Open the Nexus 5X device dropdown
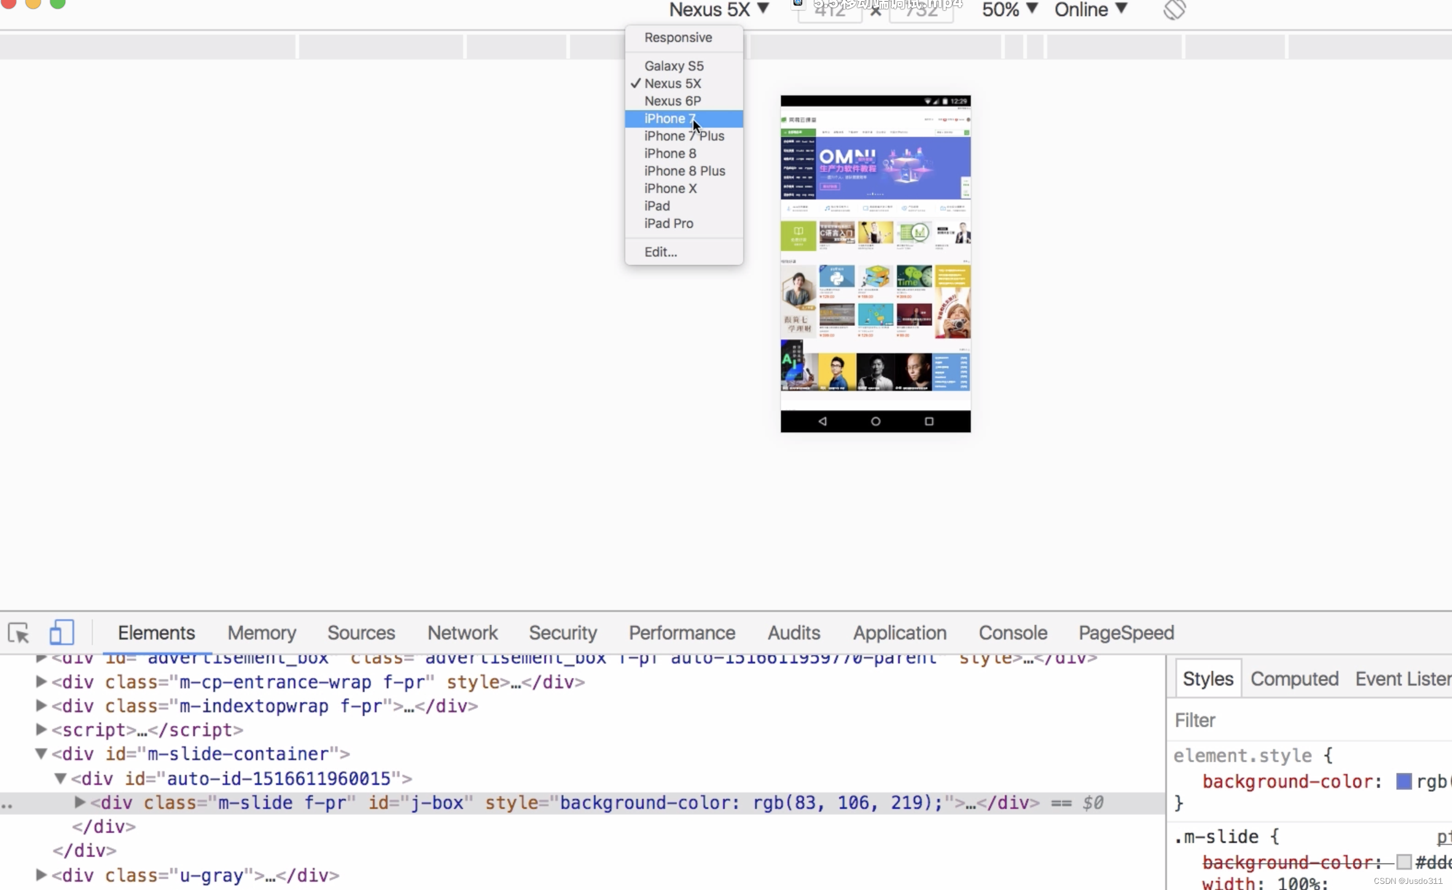The height and width of the screenshot is (890, 1452). click(719, 10)
